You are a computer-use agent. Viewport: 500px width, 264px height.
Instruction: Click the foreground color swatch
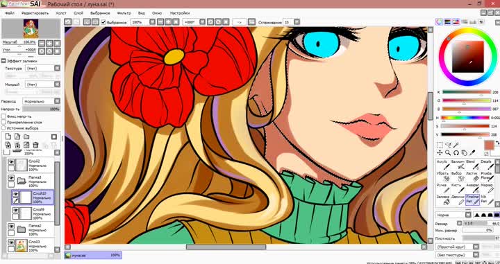(x=489, y=146)
